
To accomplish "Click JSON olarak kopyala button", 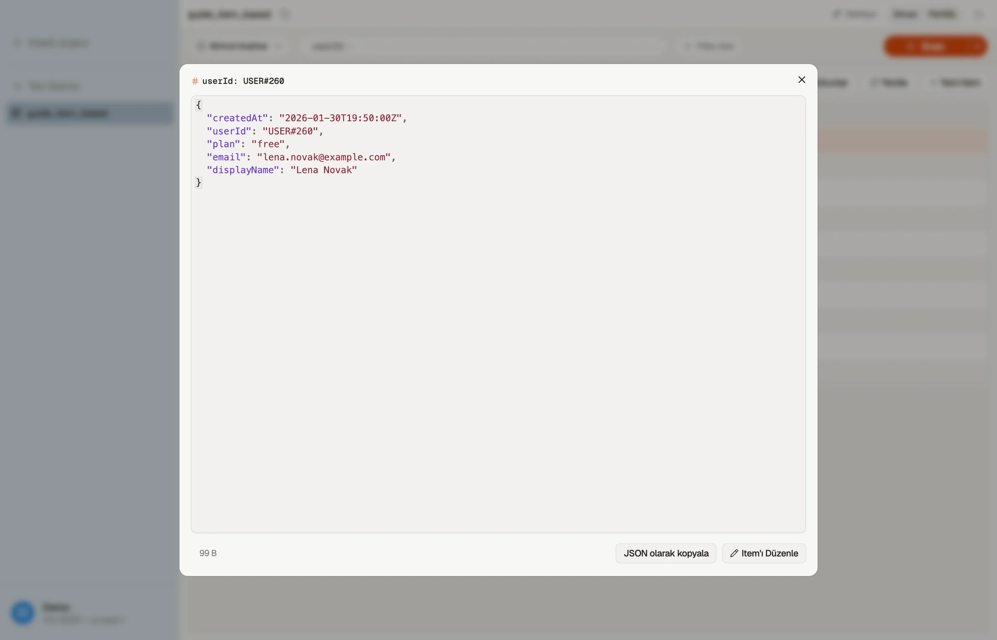I will coord(666,553).
